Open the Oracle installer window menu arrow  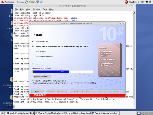point(31,23)
